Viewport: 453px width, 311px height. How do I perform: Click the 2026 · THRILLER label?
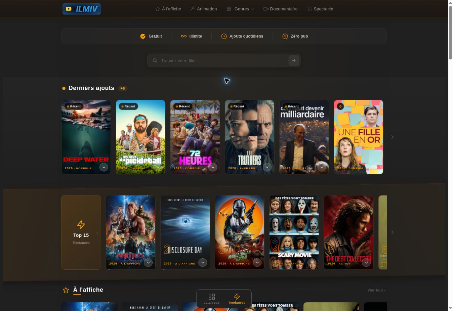click(x=242, y=168)
